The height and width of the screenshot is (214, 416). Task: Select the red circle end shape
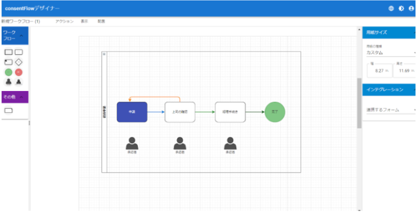(18, 72)
